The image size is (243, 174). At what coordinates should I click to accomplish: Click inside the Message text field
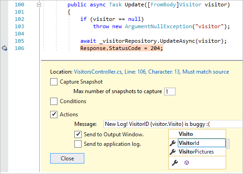(173, 124)
